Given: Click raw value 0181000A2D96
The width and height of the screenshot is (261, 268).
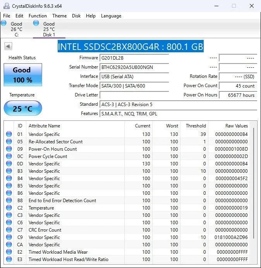Looking at the screenshot, I should (x=231, y=237).
